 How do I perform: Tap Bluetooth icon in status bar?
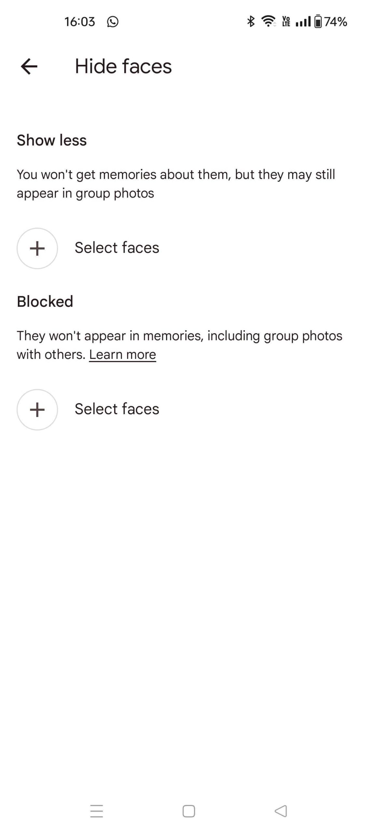(251, 22)
